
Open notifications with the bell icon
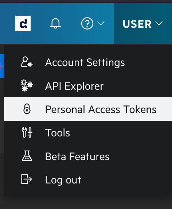point(55,23)
